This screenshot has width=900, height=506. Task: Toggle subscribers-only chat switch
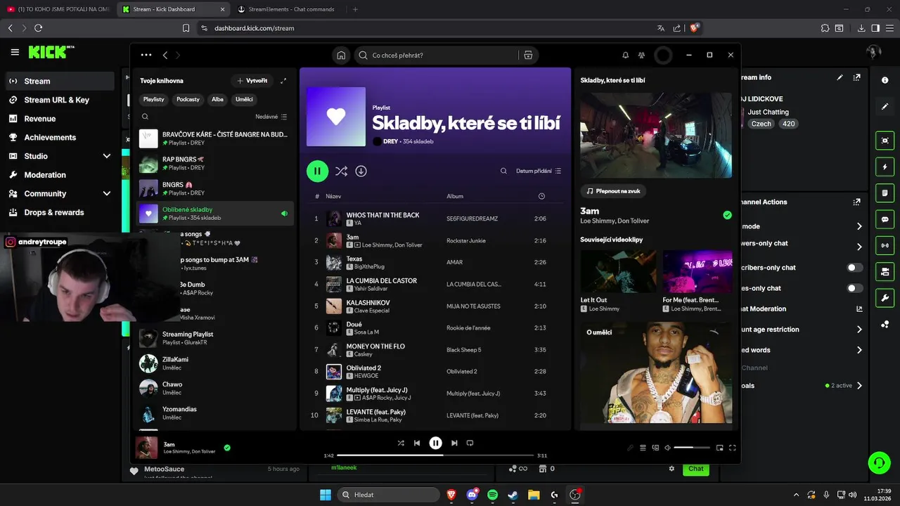point(855,267)
